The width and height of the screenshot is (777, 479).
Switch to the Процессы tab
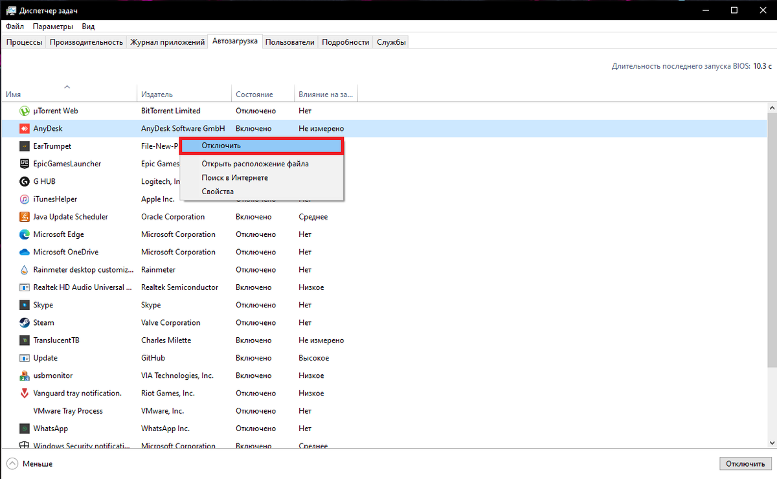click(25, 42)
